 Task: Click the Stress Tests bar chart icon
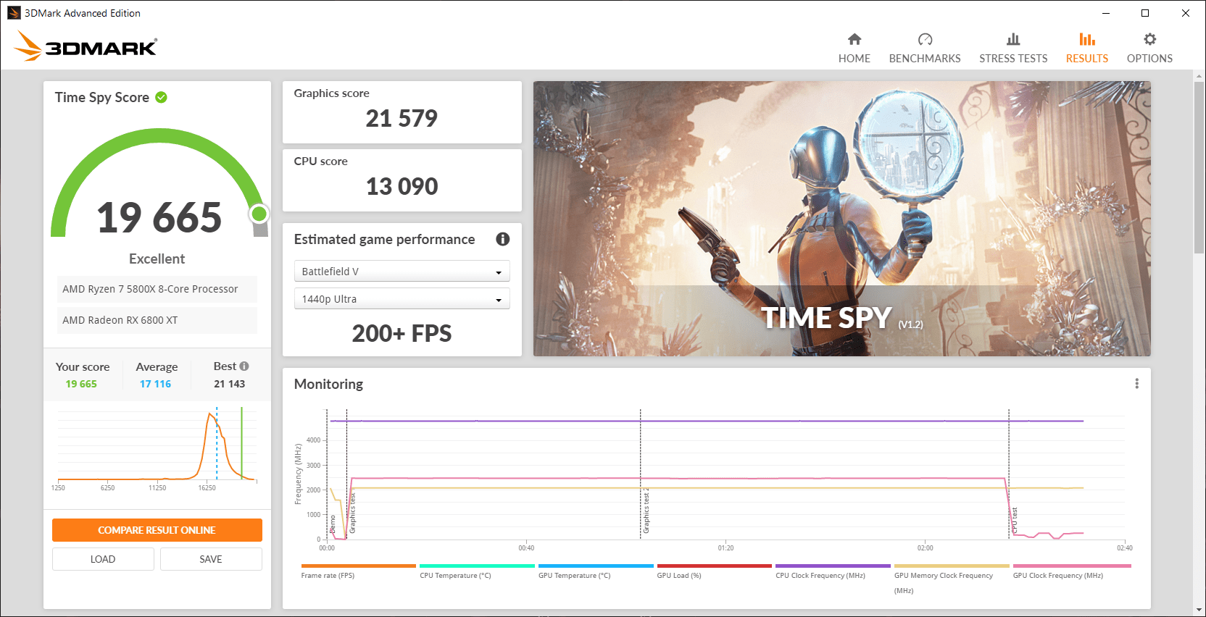click(x=1013, y=39)
